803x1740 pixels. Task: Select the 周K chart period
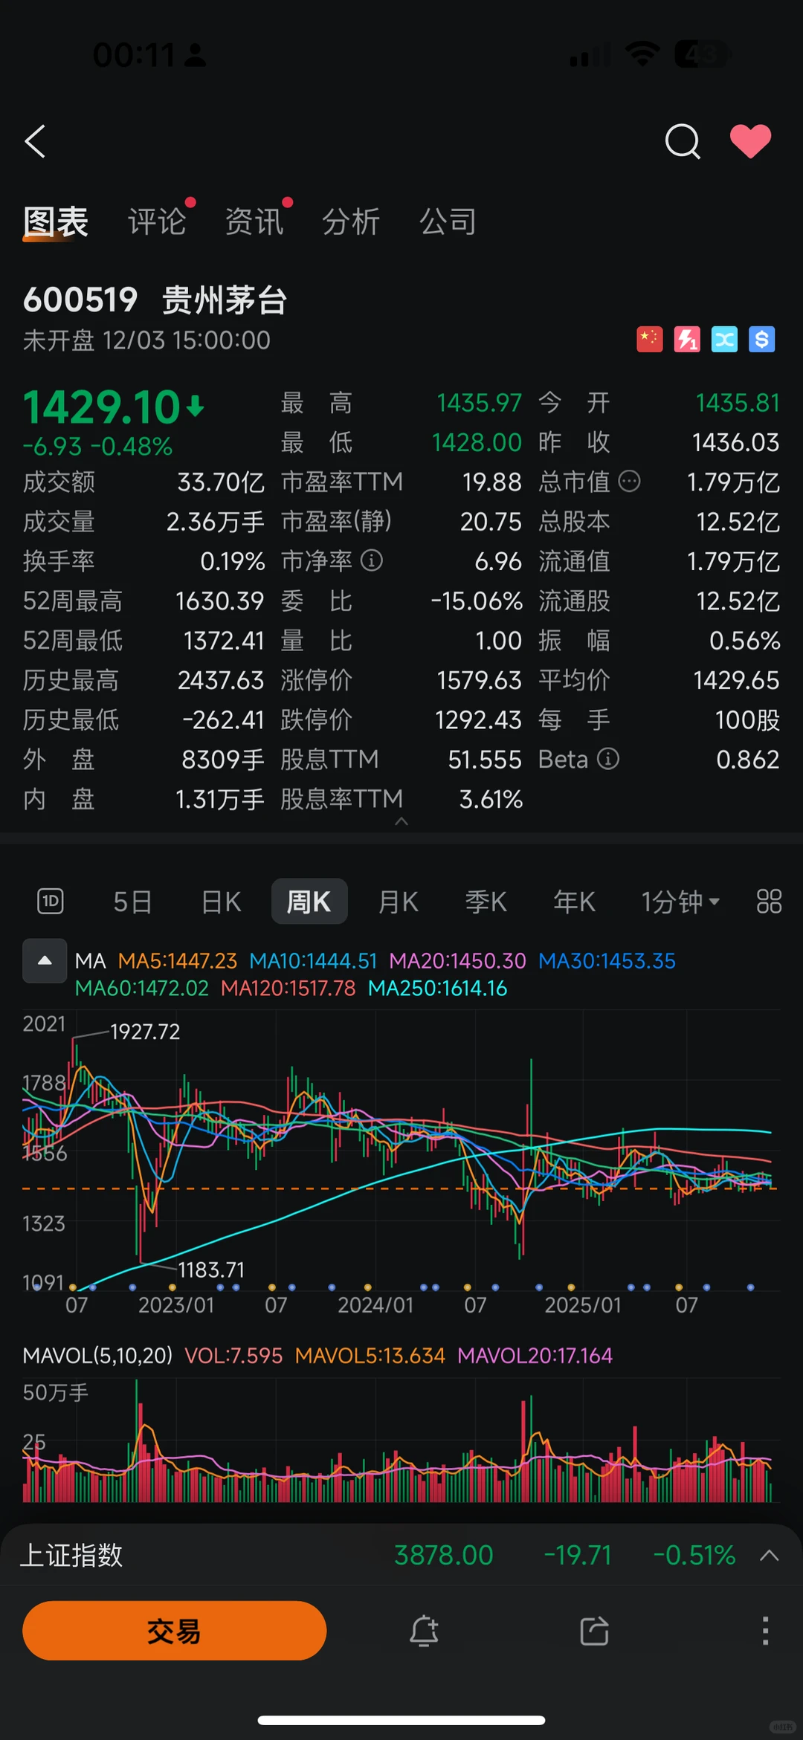tap(309, 902)
